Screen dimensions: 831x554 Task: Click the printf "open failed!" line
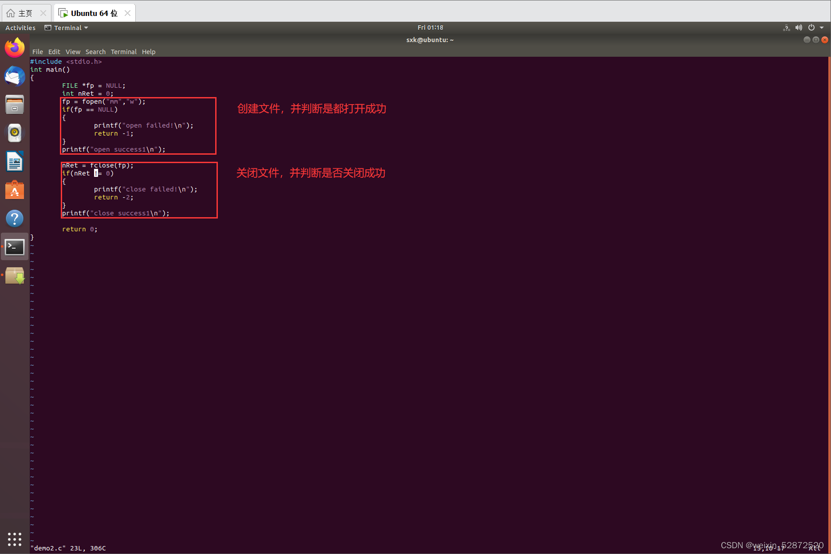click(x=144, y=125)
